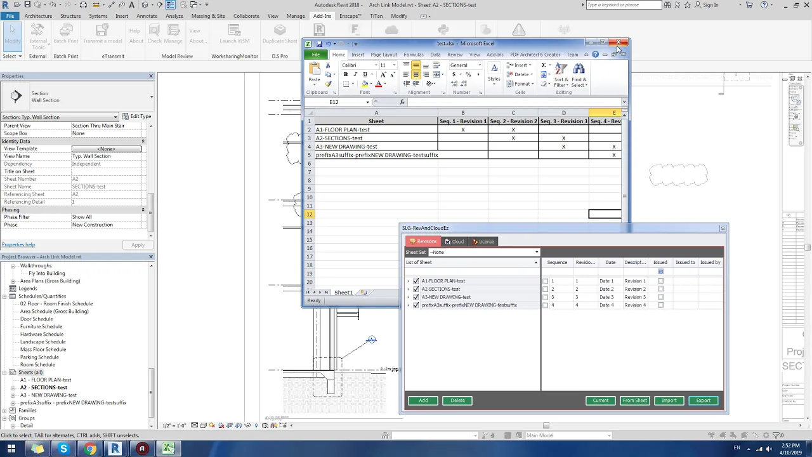Uncheck the A2-SECTIONS-test sheet checkbox
Viewport: 812px width, 457px height.
tap(416, 289)
